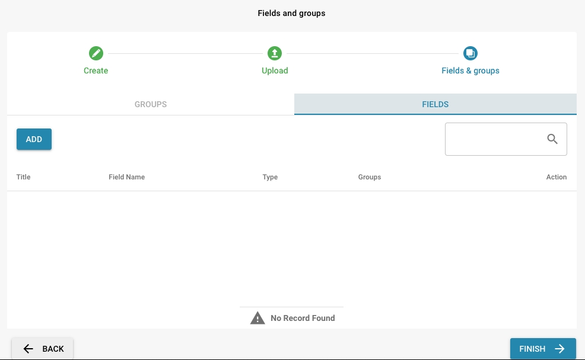Click the Action column header
Screen dimensions: 585x360
point(556,177)
